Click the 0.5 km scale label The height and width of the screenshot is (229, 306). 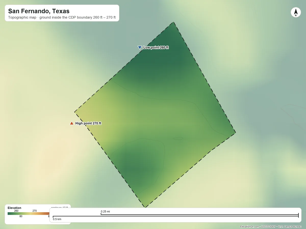[x=57, y=219]
